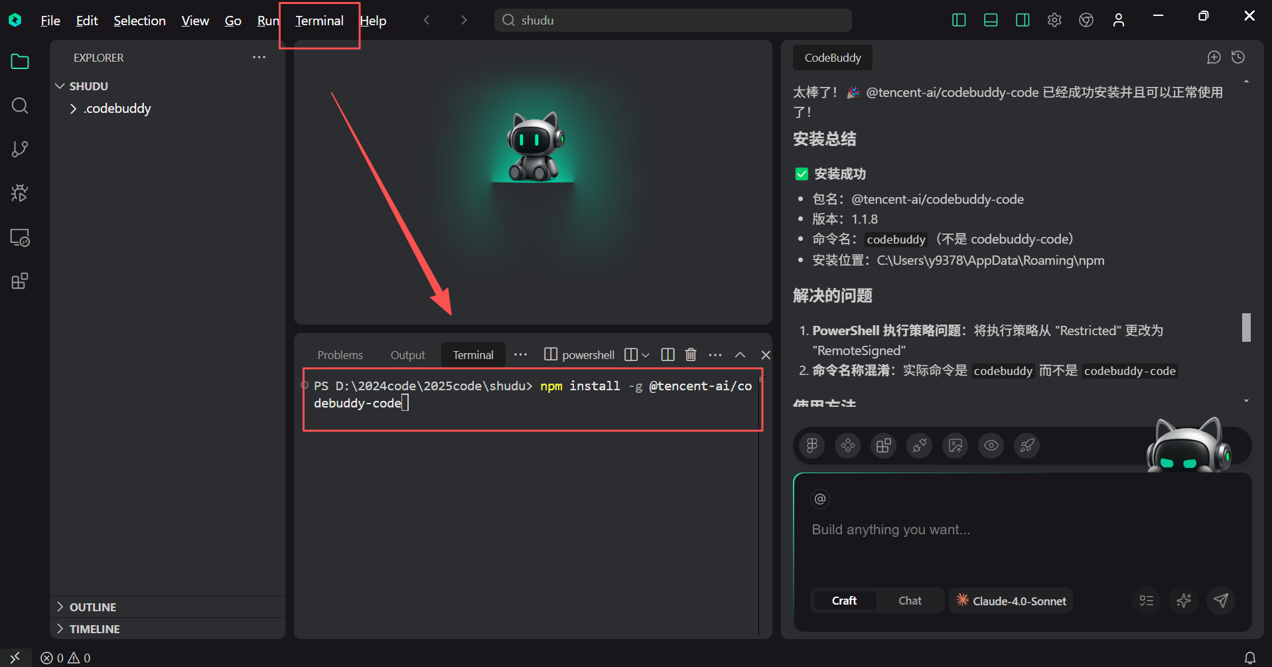Click the checklist icon beside the sparkle icon

(x=1147, y=601)
